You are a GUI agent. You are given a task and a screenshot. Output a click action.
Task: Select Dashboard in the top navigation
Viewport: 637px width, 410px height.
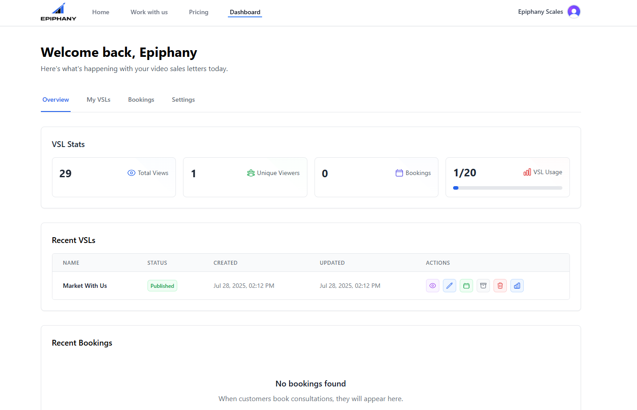tap(245, 12)
